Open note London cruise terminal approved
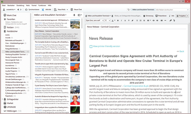 click(x=57, y=24)
